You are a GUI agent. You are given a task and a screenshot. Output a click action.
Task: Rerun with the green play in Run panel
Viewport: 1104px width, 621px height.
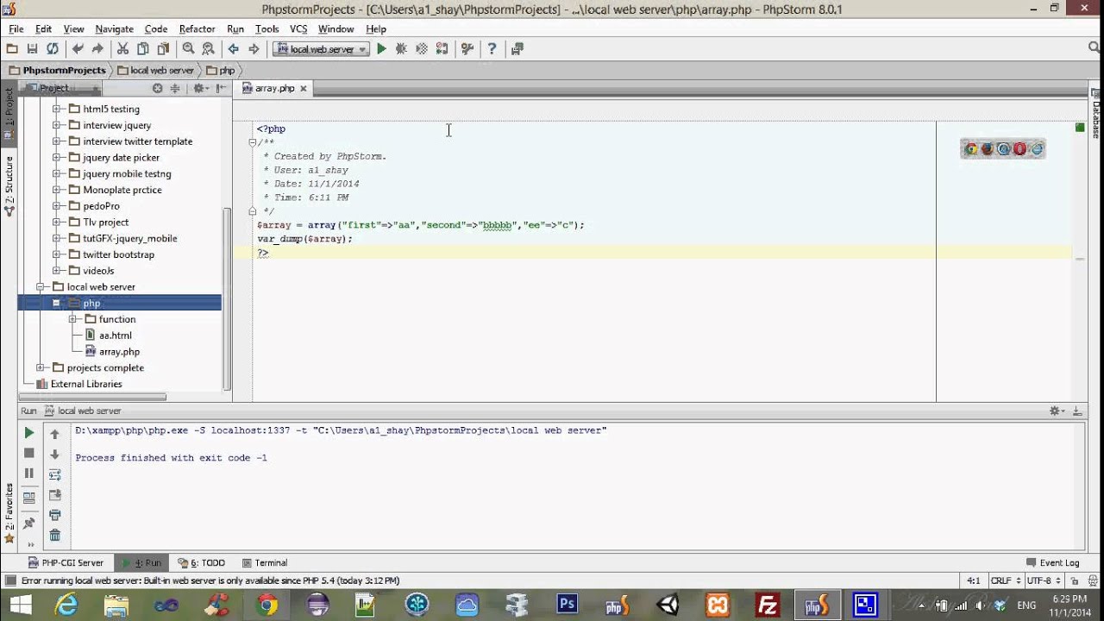coord(28,433)
